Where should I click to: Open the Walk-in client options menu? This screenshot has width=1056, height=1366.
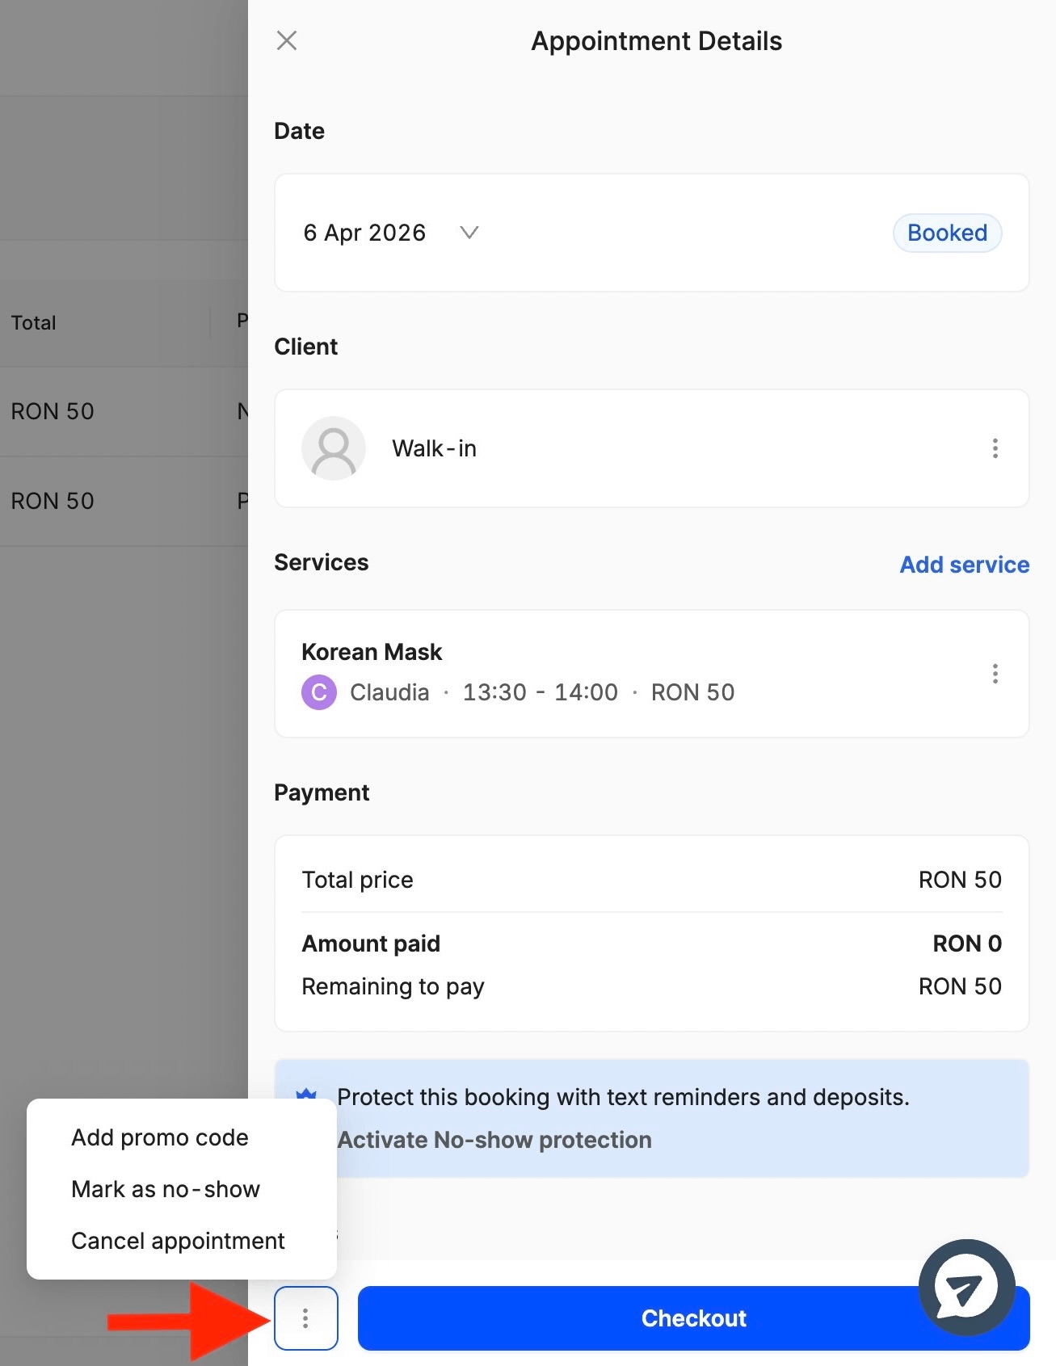(x=995, y=448)
